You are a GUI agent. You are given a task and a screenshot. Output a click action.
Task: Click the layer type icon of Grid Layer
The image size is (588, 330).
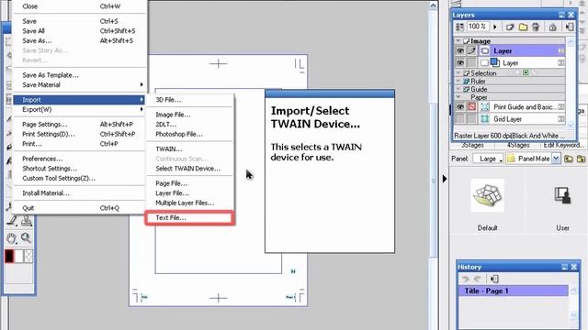485,119
